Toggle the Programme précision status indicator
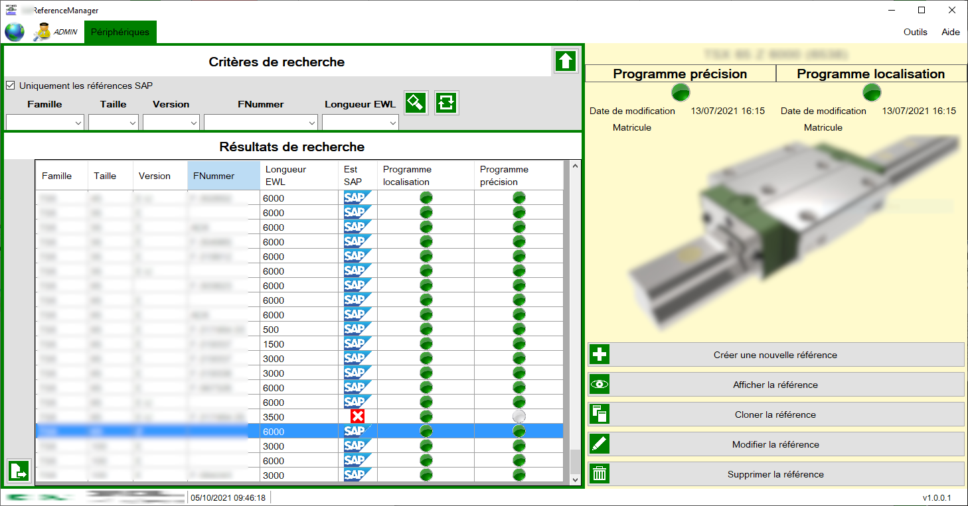This screenshot has width=968, height=506. [x=681, y=93]
